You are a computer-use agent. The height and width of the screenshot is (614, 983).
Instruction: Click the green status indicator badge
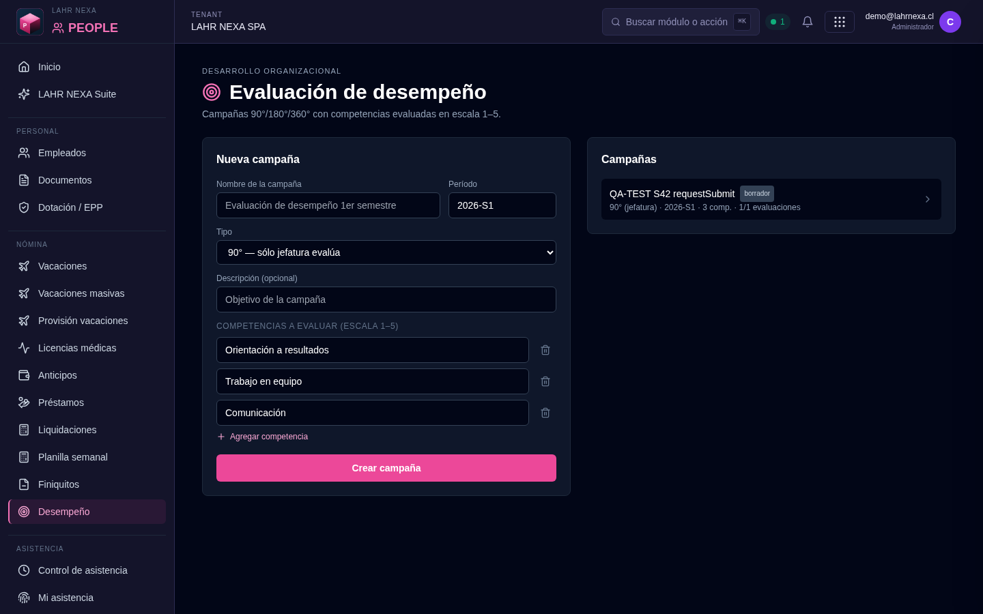[x=778, y=22]
